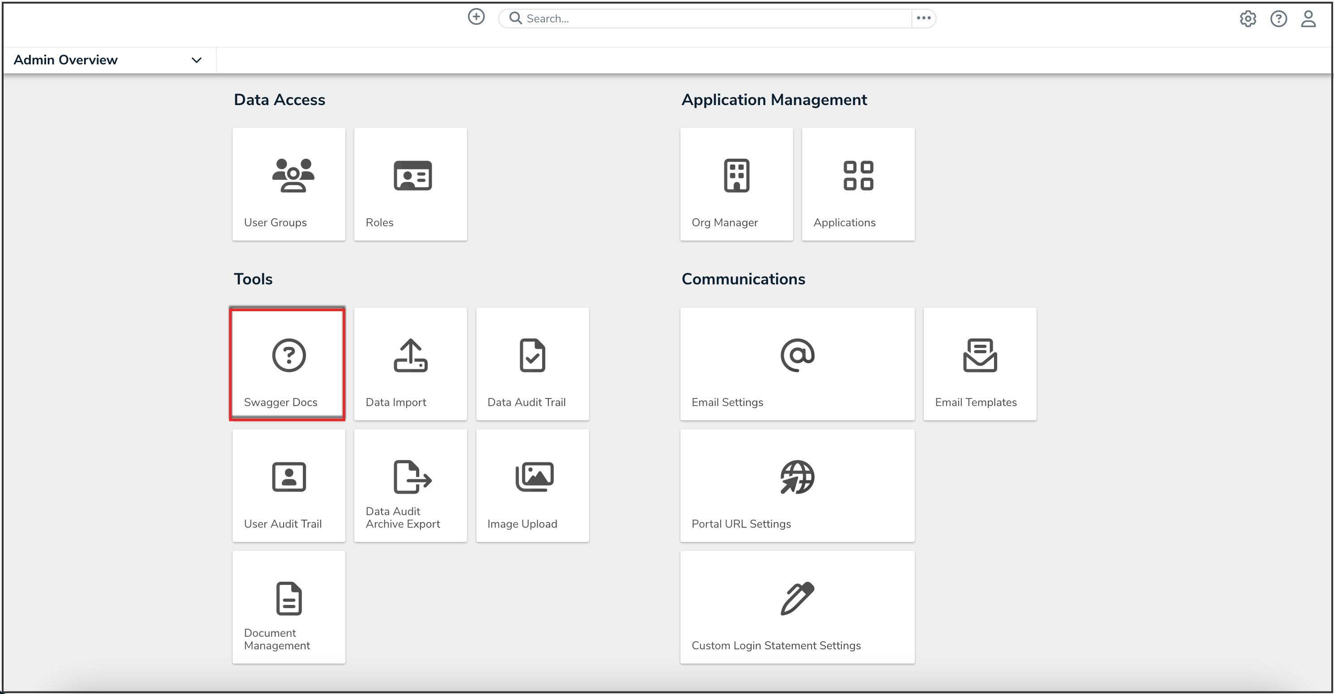Open search options ellipsis menu
This screenshot has width=1334, height=694.
[923, 18]
